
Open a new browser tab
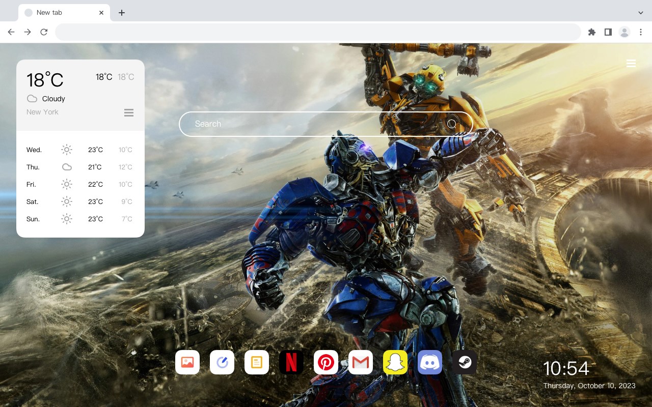pyautogui.click(x=121, y=13)
